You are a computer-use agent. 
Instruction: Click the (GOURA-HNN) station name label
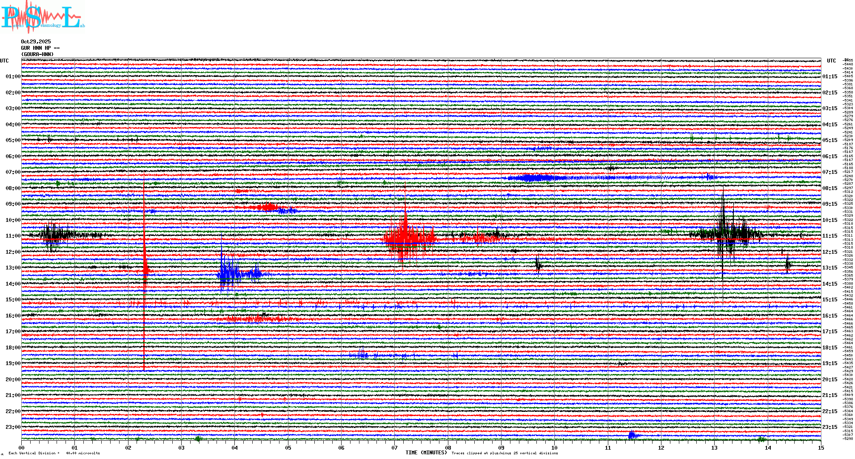click(x=37, y=54)
